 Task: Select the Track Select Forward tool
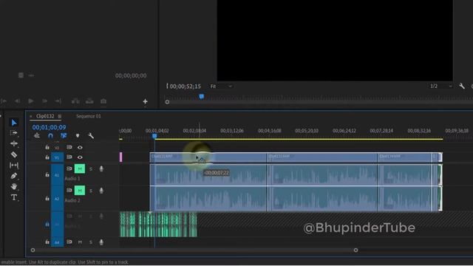[14, 133]
